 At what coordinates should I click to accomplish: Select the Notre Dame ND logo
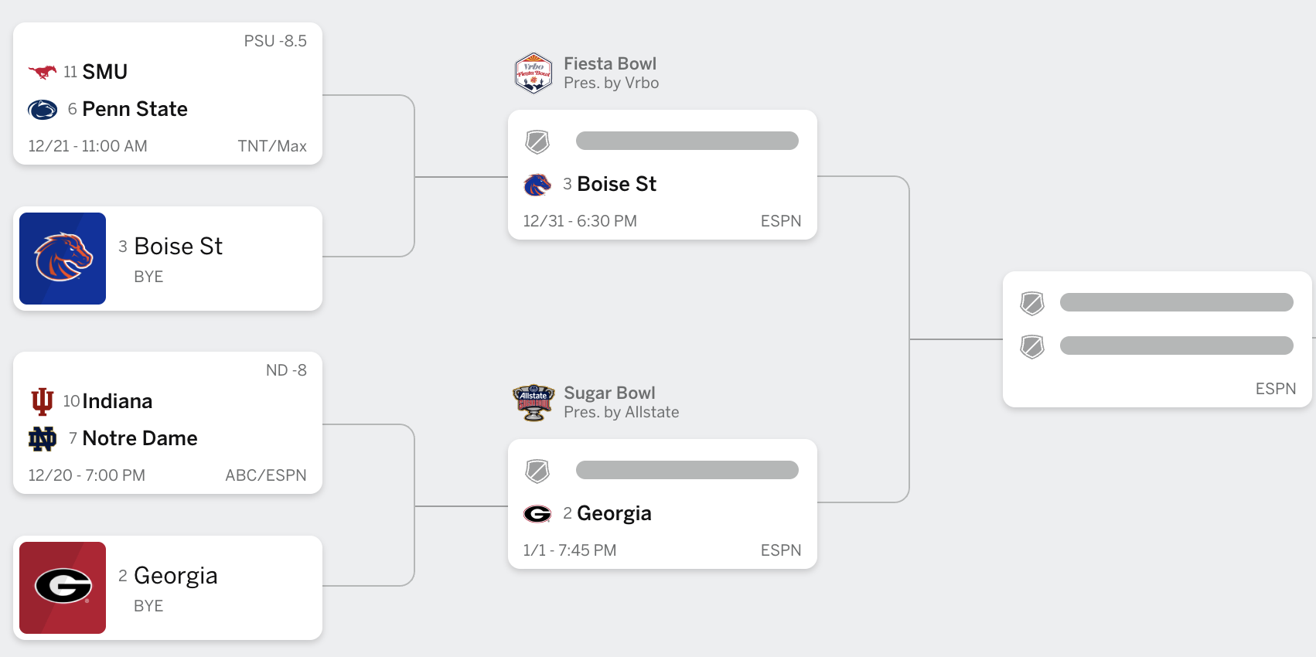[43, 439]
